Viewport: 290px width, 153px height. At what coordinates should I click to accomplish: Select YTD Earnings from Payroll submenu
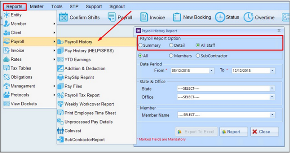point(77,59)
